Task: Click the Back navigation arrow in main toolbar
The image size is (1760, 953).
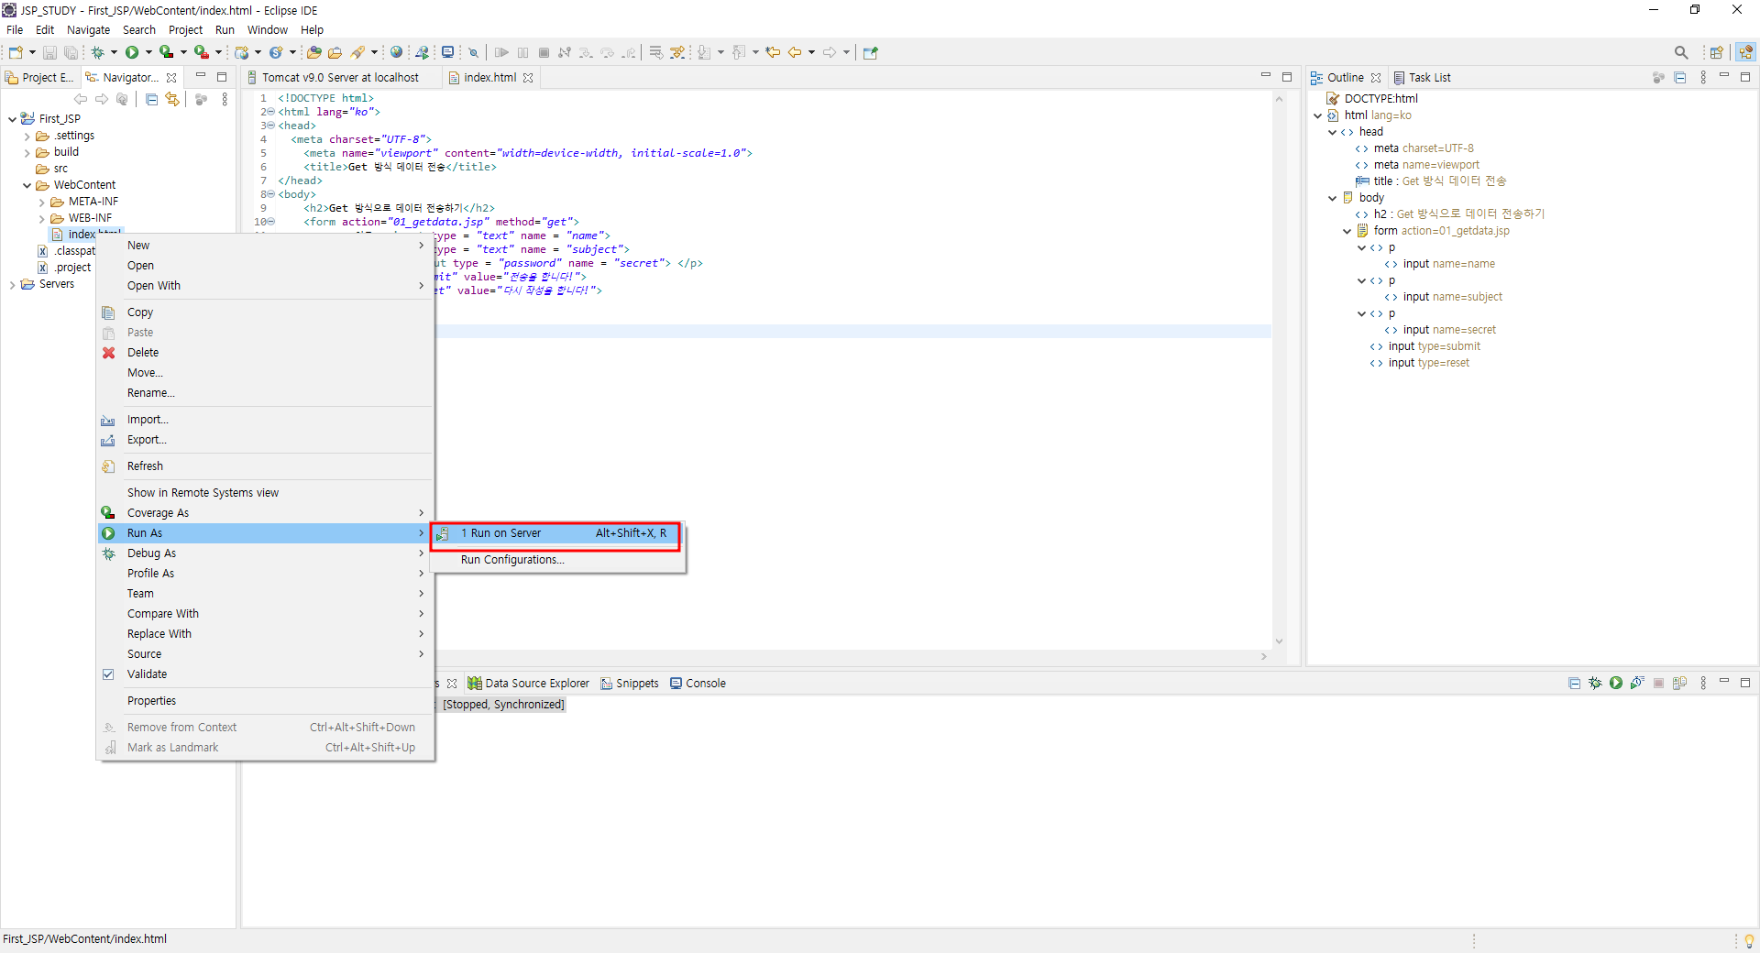Action: point(795,52)
